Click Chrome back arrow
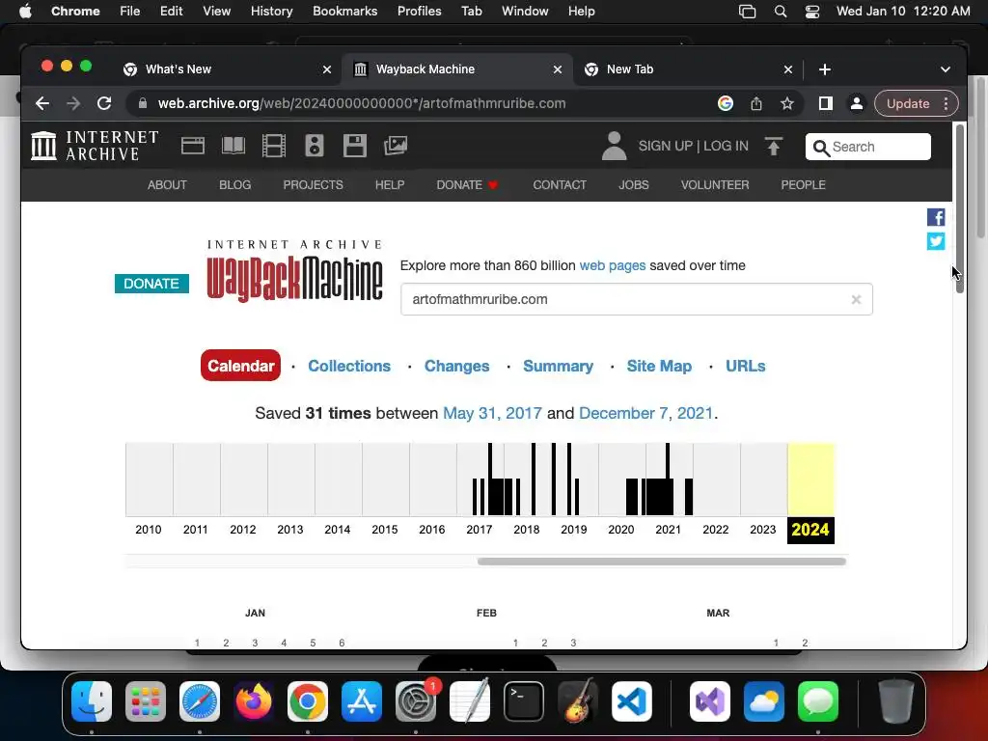988x741 pixels. 42,103
